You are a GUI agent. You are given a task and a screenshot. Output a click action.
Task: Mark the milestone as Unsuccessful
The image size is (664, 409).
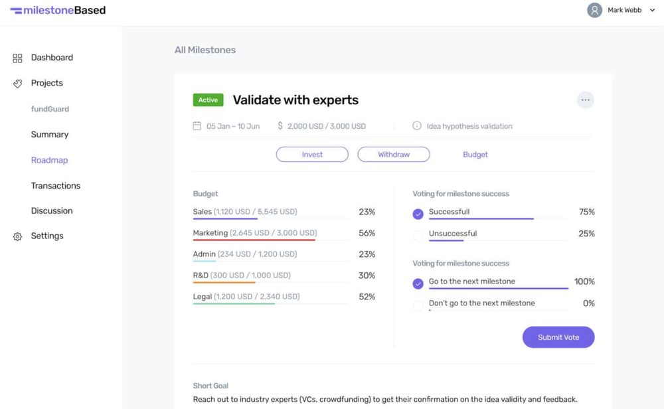coord(418,235)
